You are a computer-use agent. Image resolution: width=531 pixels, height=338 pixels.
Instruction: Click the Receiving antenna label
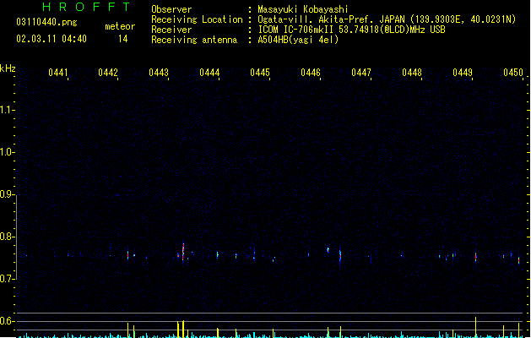[194, 40]
